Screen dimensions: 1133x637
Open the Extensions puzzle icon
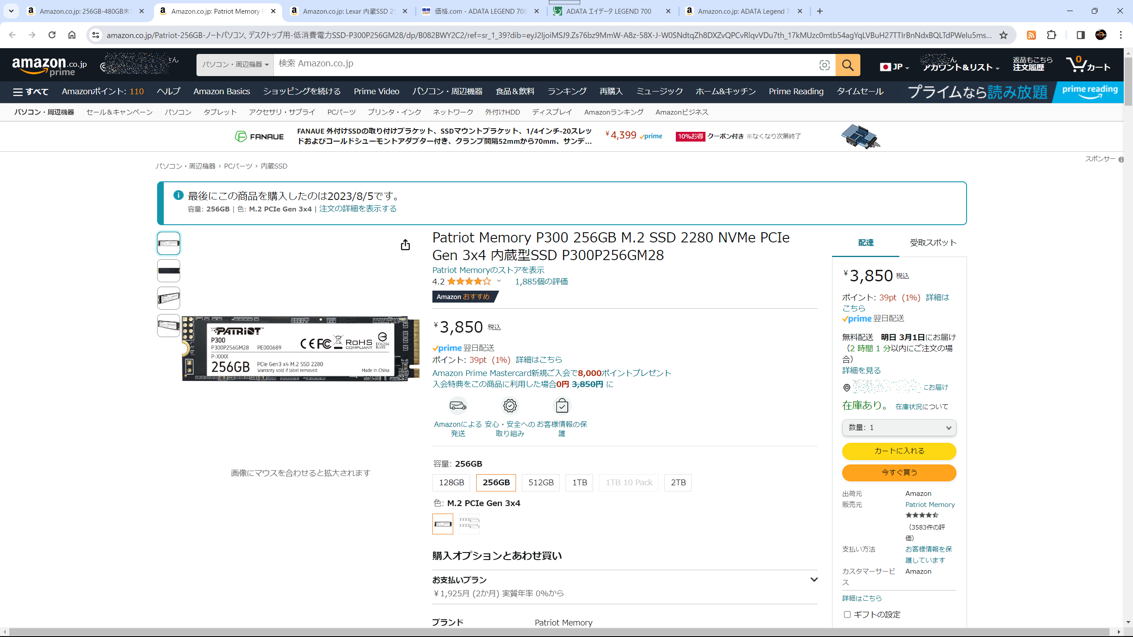point(1052,35)
